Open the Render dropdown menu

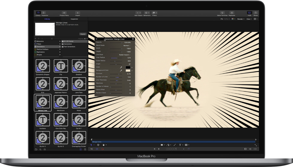tap(241, 19)
